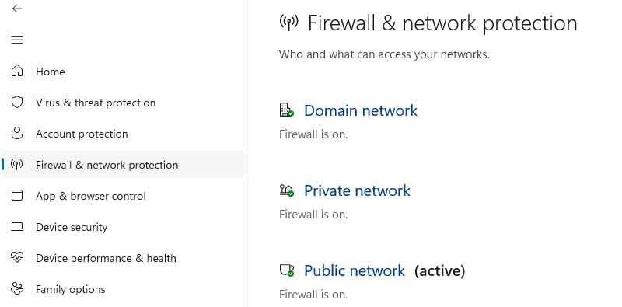Screen dimensions: 622x307
Task: Open Private network settings link
Action: coord(357,190)
